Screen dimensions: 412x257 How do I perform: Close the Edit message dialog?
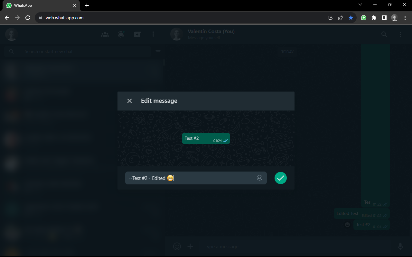click(129, 101)
